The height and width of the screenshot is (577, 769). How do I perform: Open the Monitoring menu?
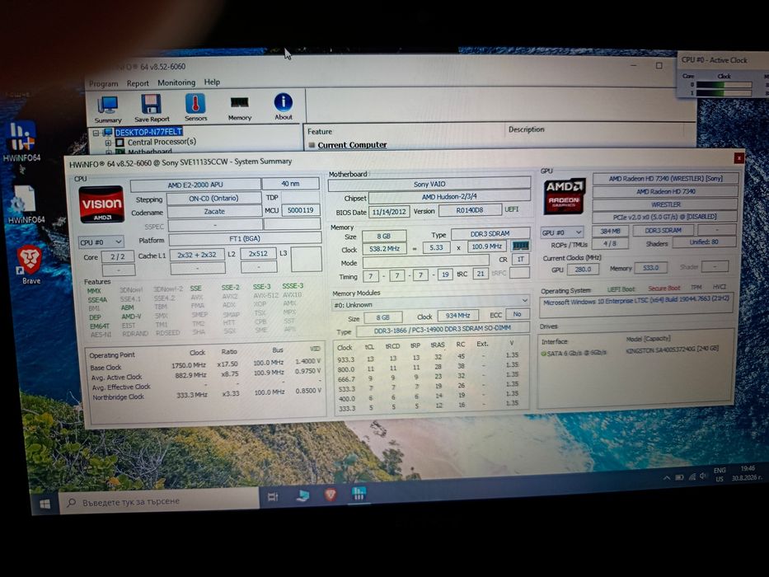click(176, 82)
